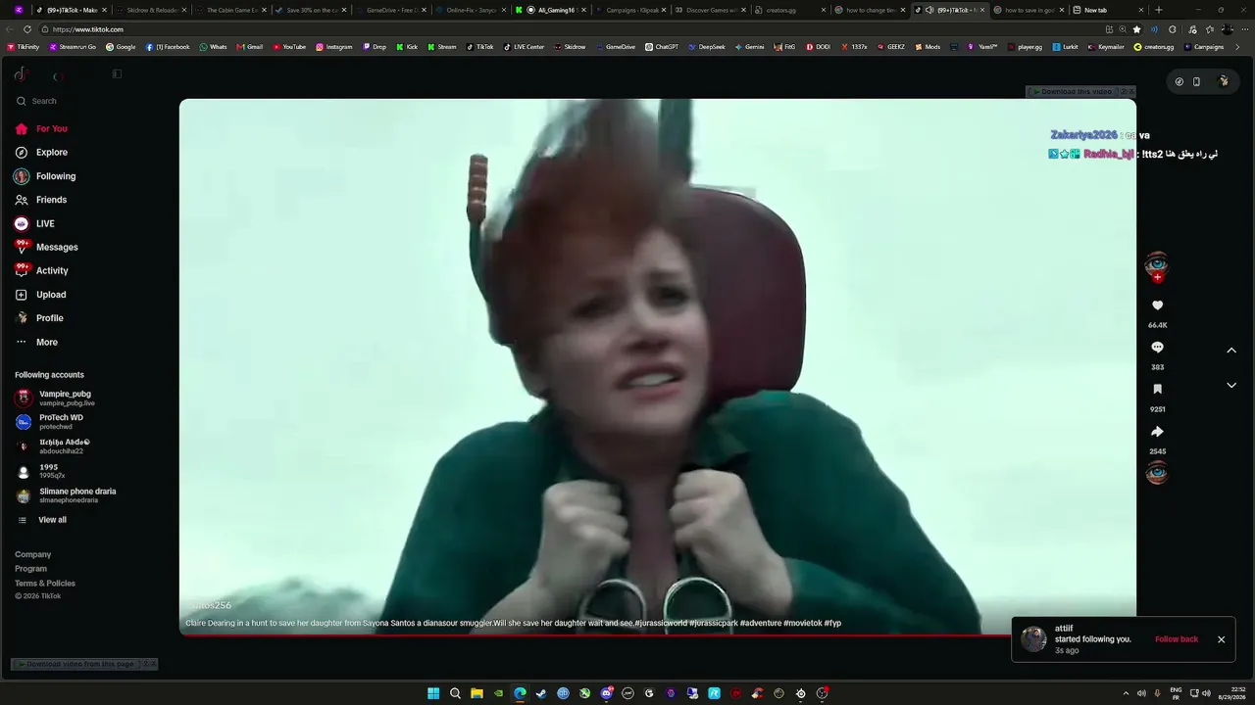Reload the page with the refresh icon
The width and height of the screenshot is (1255, 705).
[x=27, y=29]
